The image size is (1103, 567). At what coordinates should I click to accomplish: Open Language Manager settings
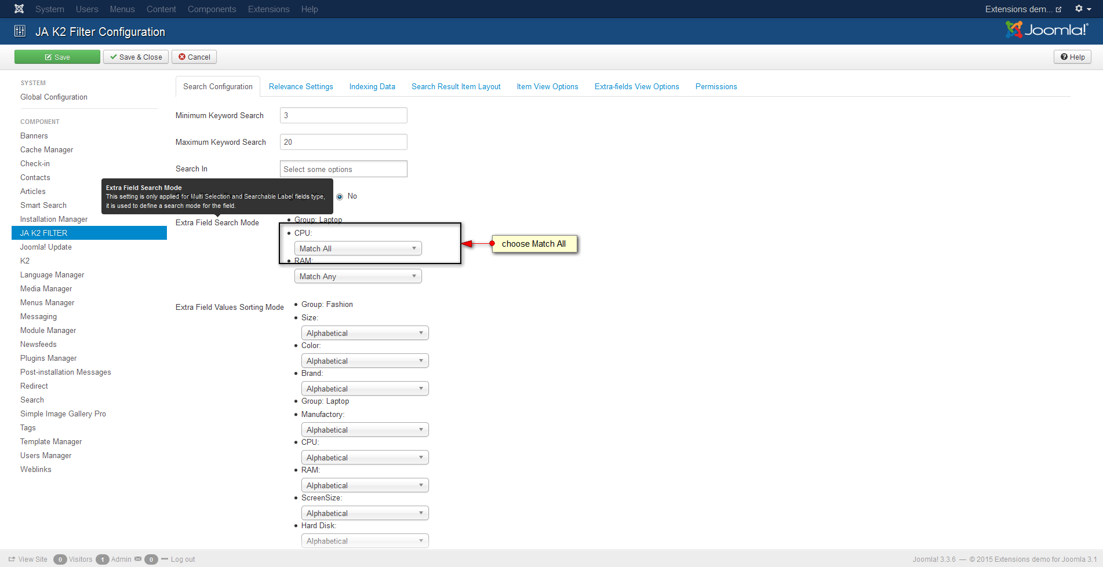52,275
